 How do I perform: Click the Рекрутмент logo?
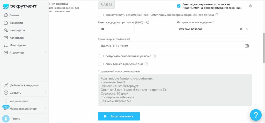point(20,6)
